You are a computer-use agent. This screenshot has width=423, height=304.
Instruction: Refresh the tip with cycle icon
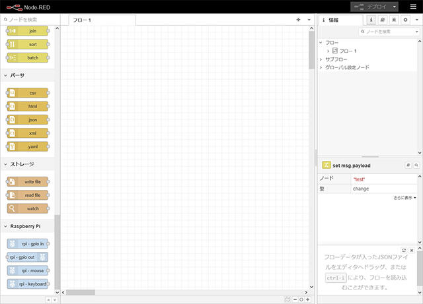click(403, 251)
